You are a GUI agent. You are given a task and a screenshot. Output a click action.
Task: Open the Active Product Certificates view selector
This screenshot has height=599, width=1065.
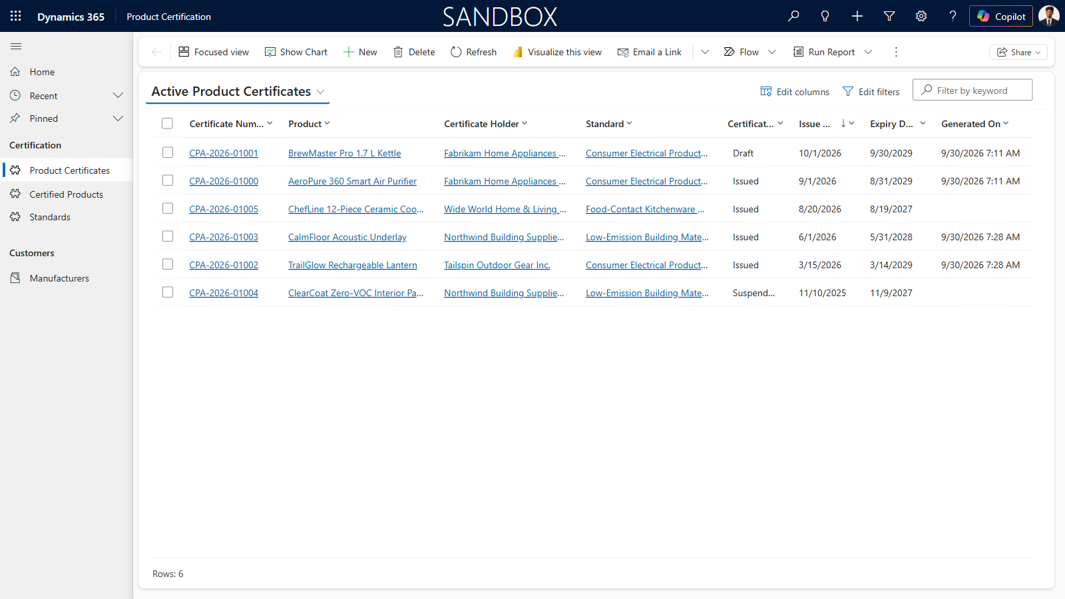(x=238, y=91)
